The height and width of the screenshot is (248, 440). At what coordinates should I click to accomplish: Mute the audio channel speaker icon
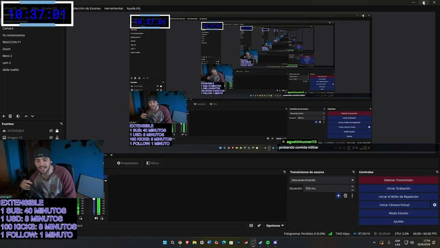click(96, 218)
